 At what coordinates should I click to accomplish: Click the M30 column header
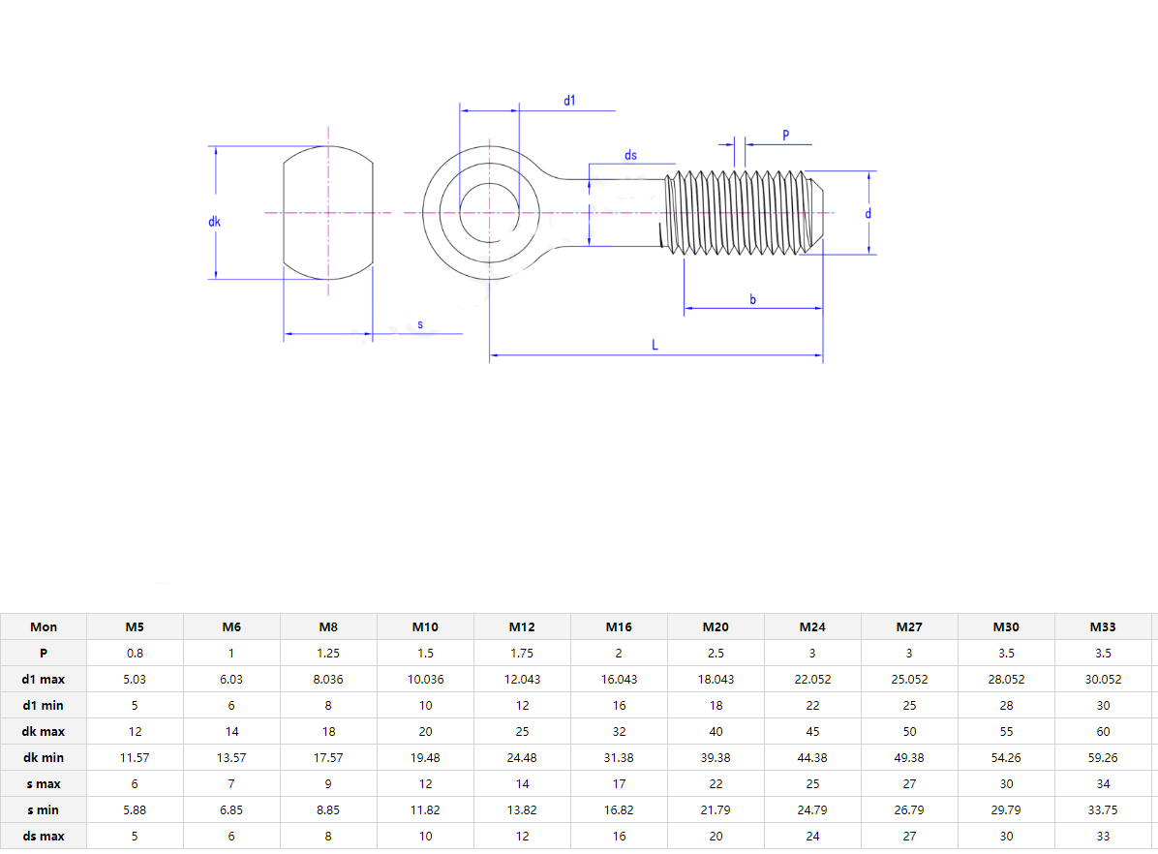pos(1006,626)
